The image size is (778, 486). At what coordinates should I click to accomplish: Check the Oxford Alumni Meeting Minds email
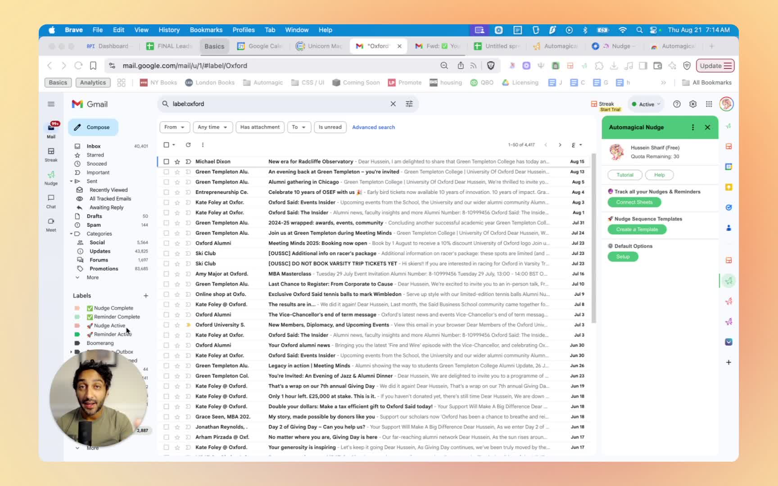(167, 243)
